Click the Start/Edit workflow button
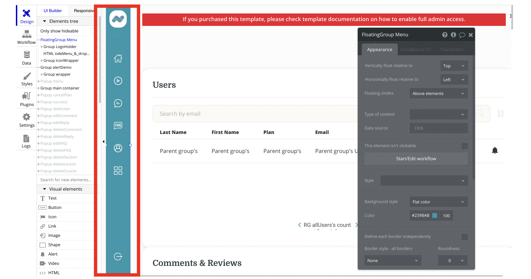Viewport: 531px width, 279px height. tap(416, 159)
